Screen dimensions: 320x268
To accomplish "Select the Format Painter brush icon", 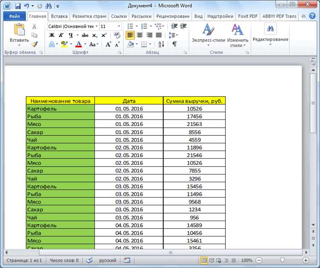I will (34, 44).
